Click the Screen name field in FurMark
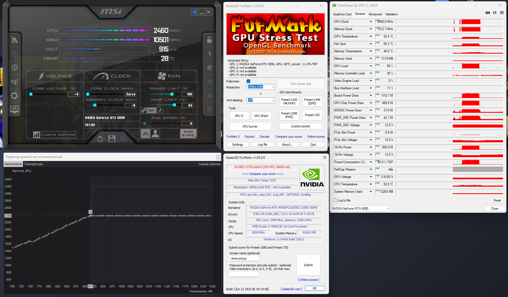Image resolution: width=508 pixels, height=297 pixels. (244, 258)
